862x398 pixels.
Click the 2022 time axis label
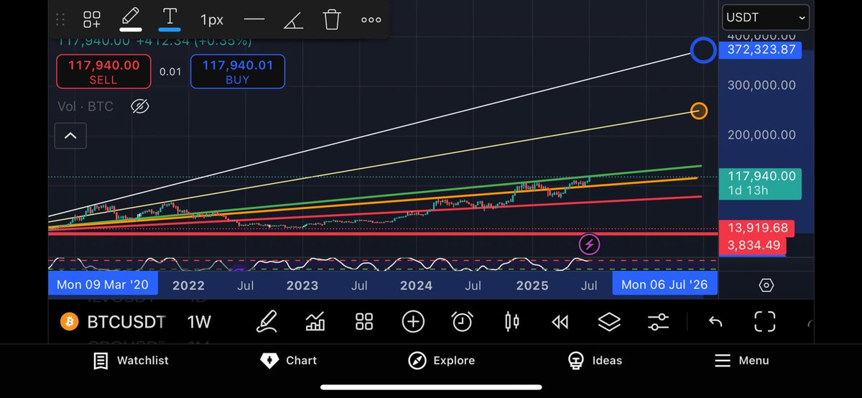(188, 285)
